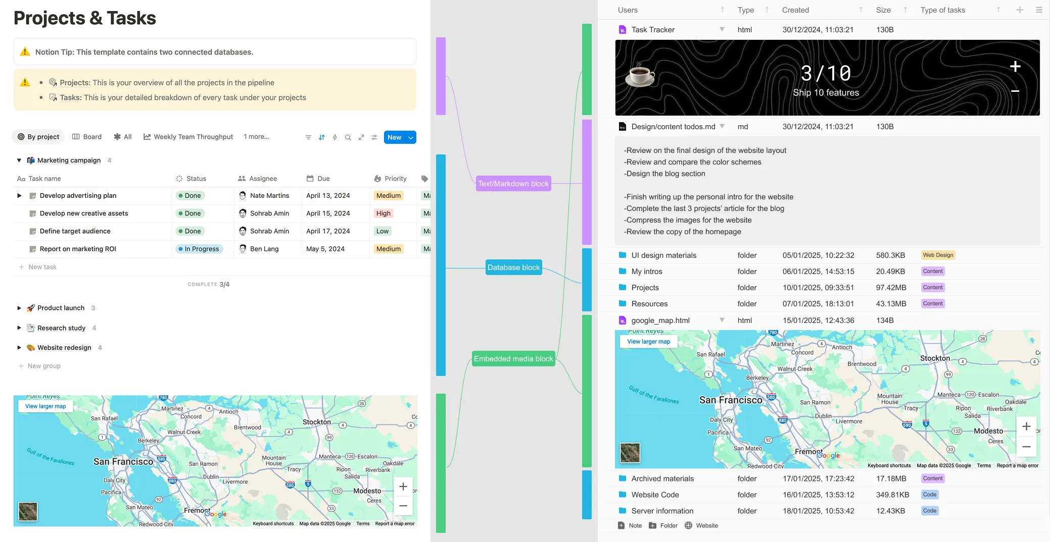The width and height of the screenshot is (1050, 542).
Task: Add a column with the plus icon in file table header
Action: pyautogui.click(x=1020, y=10)
